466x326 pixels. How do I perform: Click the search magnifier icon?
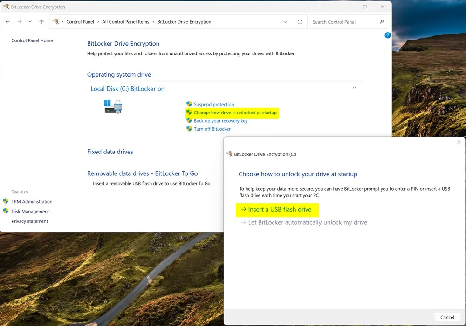click(x=382, y=22)
